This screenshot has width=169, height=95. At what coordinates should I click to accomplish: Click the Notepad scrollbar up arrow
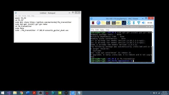tap(79, 18)
